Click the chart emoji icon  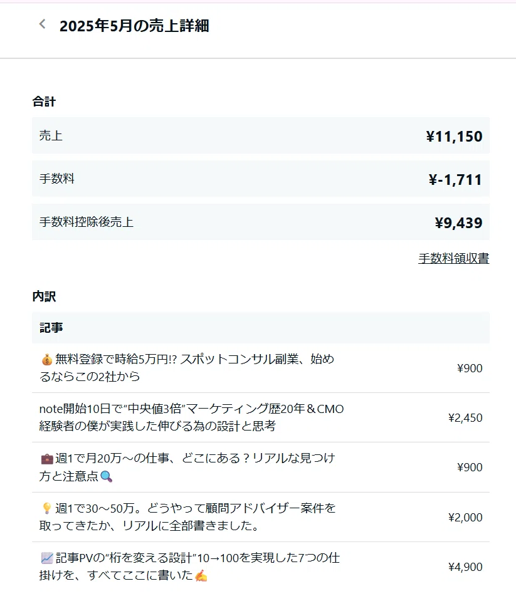coord(47,558)
